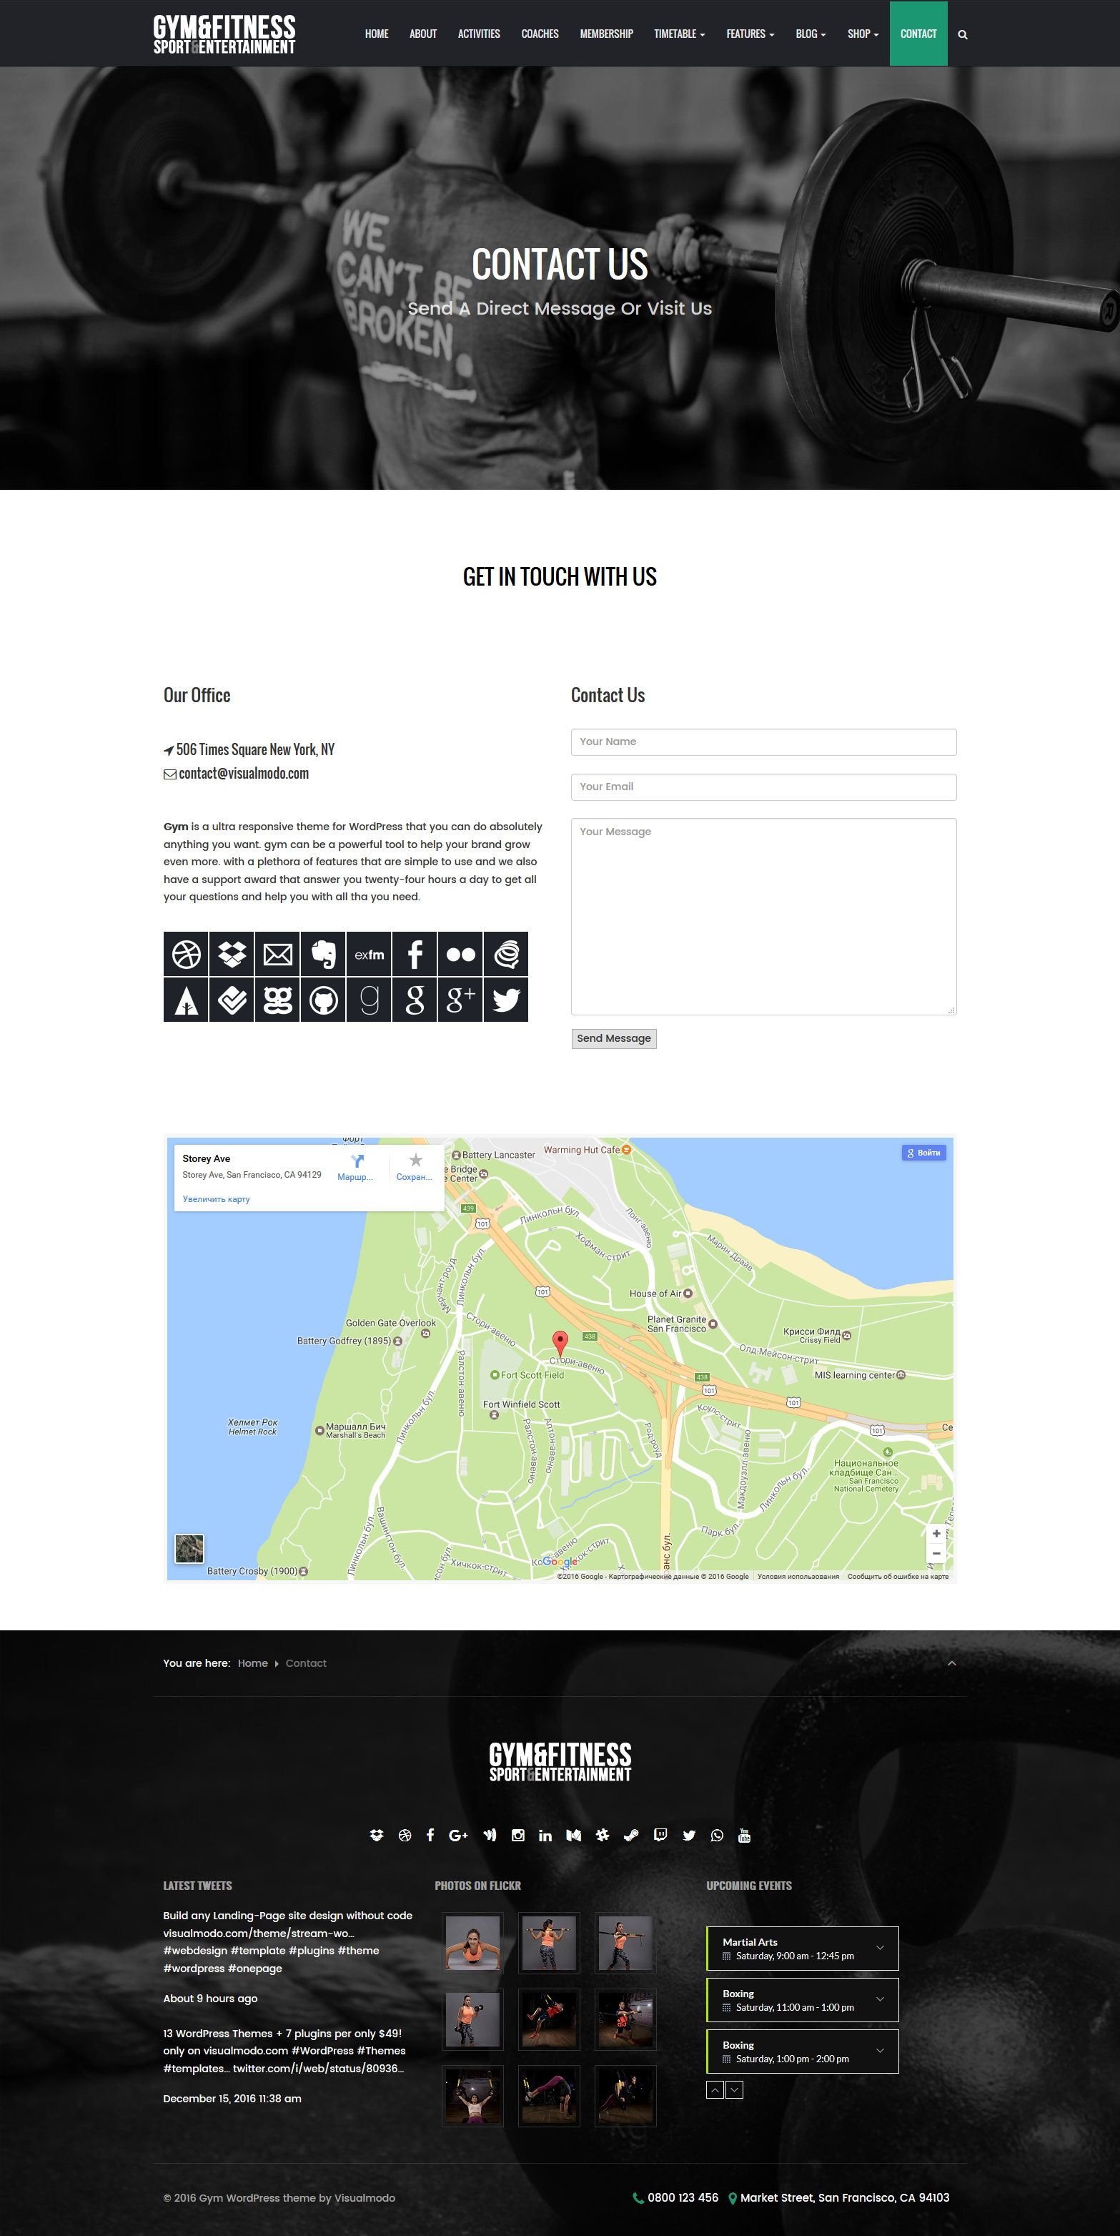Click the header Gym & Fitness logo
1120x2236 pixels.
point(224,34)
